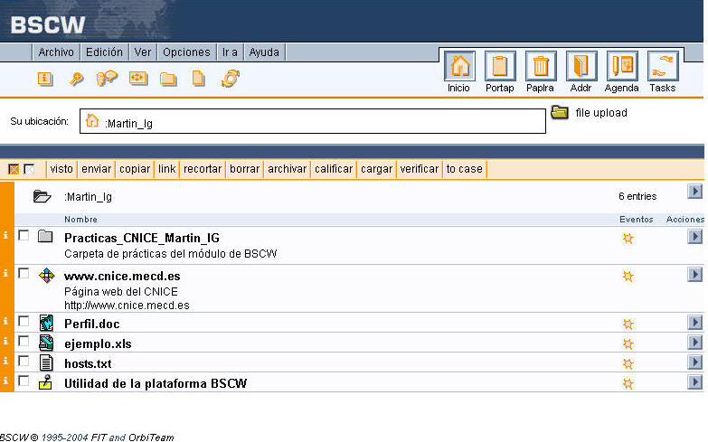Click the event star for Perfil.doc

coord(628,324)
